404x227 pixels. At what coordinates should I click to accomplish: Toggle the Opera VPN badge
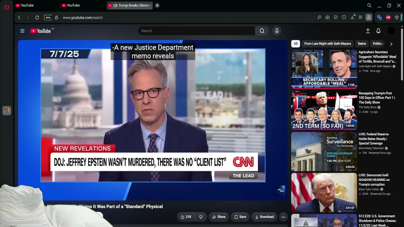[x=48, y=18]
